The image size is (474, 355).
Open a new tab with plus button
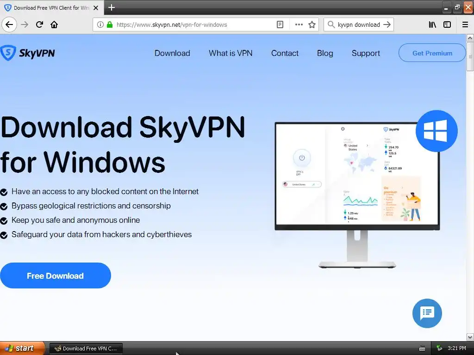coord(112,7)
